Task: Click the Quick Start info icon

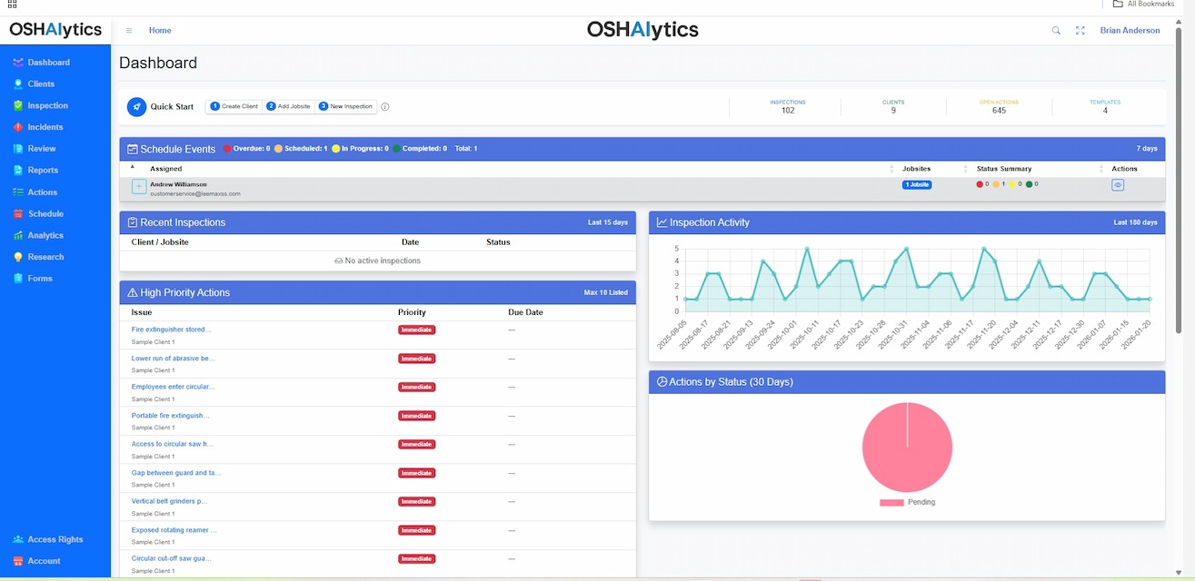Action: [x=385, y=107]
